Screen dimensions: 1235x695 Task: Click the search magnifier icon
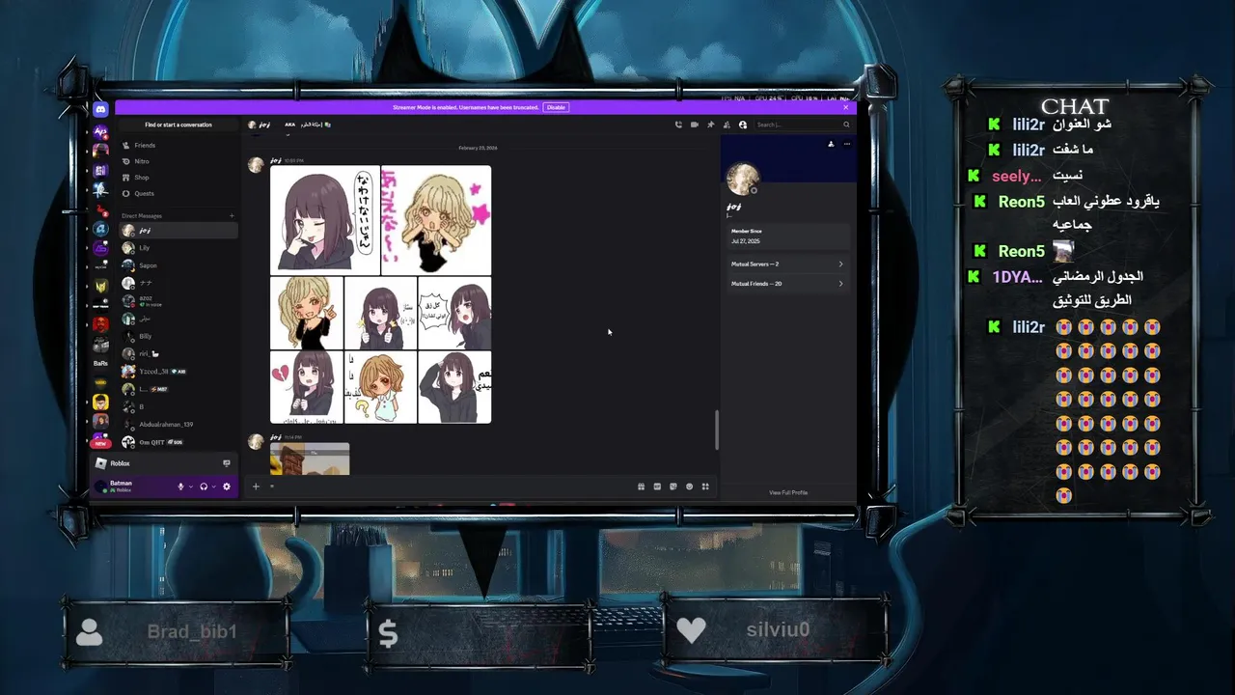(x=846, y=125)
